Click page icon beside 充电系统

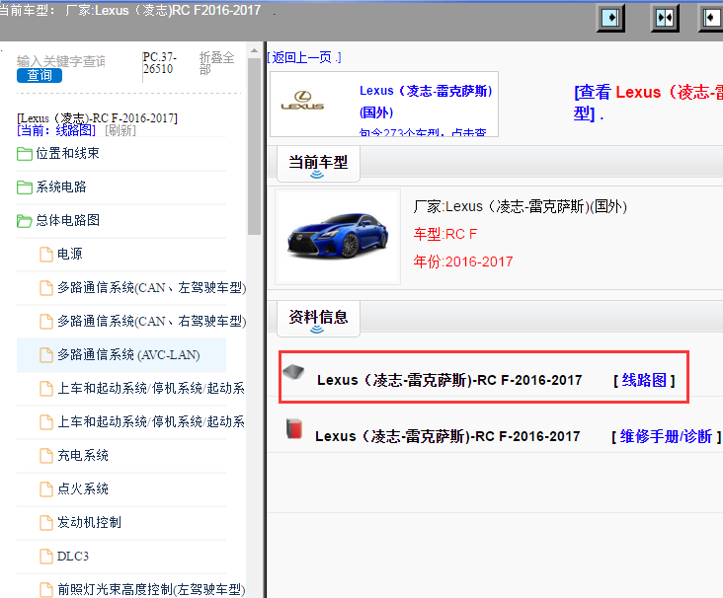46,456
